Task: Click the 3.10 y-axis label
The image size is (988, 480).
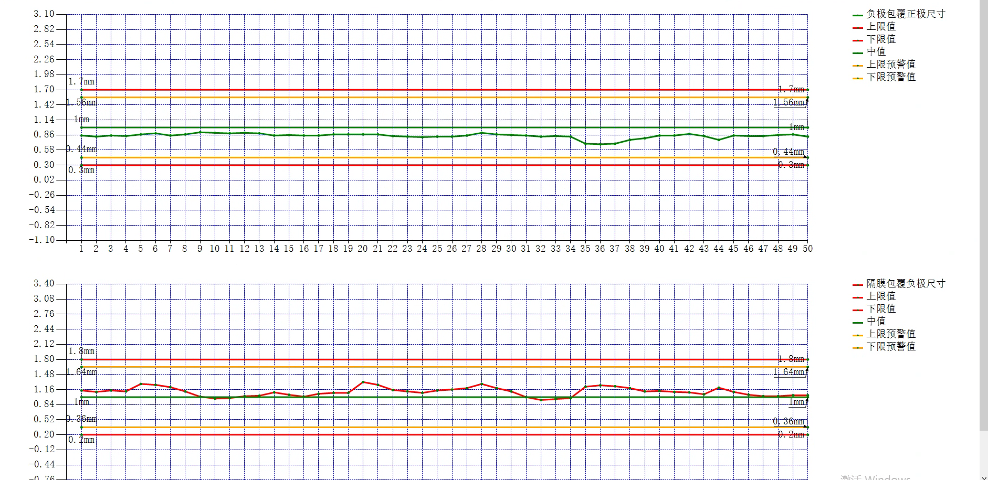Action: click(44, 14)
